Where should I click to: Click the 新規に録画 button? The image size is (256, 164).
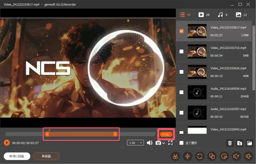pyautogui.click(x=17, y=156)
